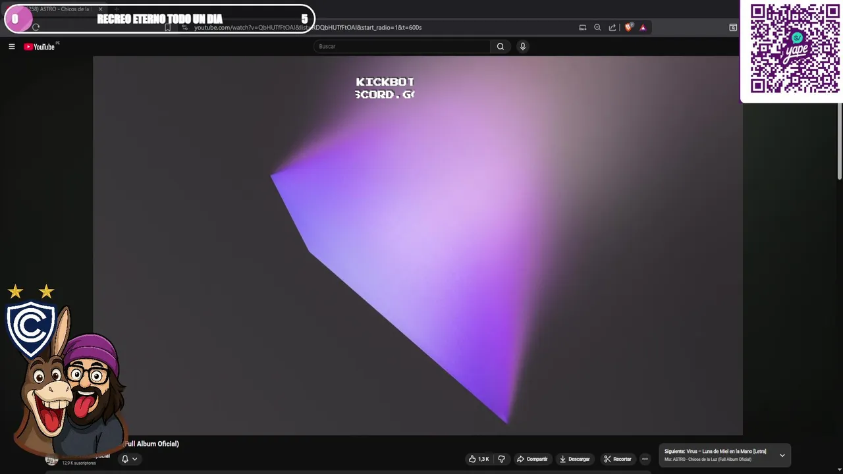Screen dimensions: 843x474
Task: Click the magnifier search button
Action: click(501, 46)
